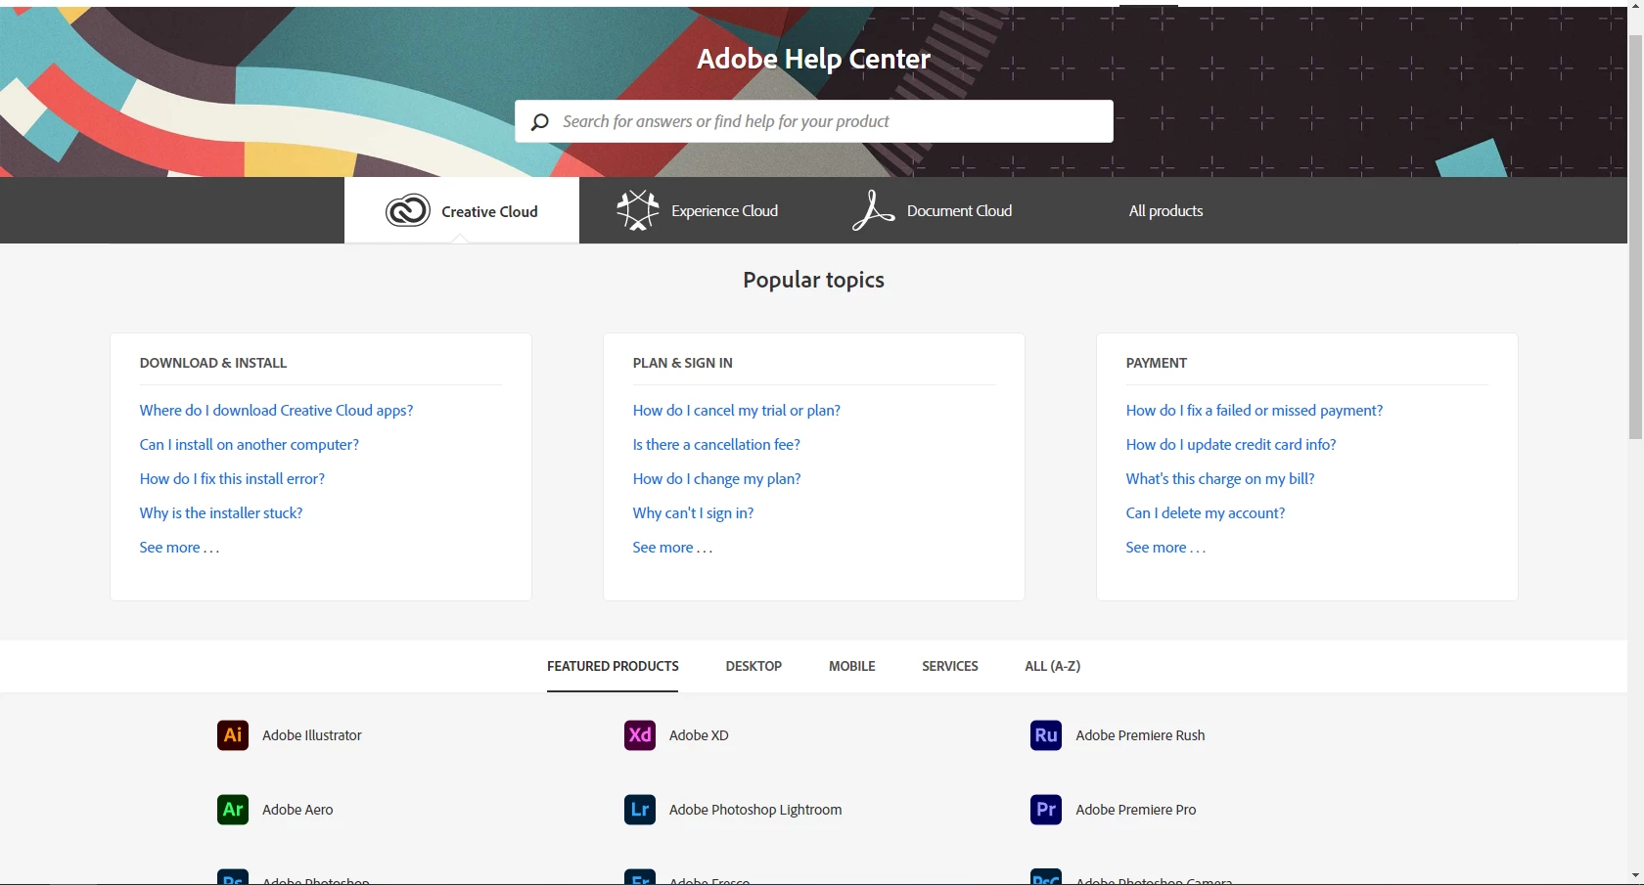Open the Adobe XD icon

640,735
